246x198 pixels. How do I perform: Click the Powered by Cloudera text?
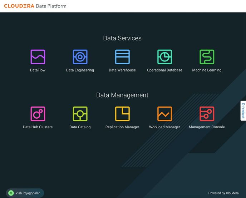pyautogui.click(x=223, y=193)
